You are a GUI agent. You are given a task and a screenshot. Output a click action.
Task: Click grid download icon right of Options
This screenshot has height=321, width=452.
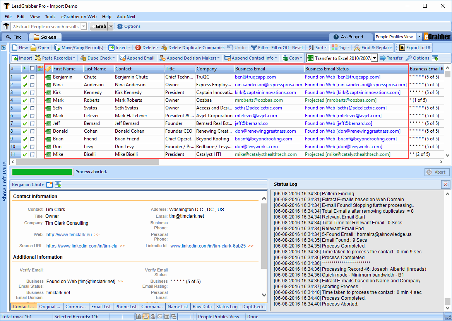[435, 58]
